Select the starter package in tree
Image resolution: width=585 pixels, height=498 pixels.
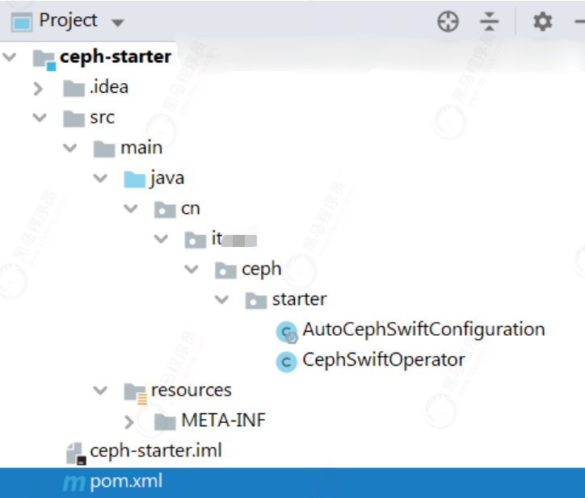[x=299, y=299]
